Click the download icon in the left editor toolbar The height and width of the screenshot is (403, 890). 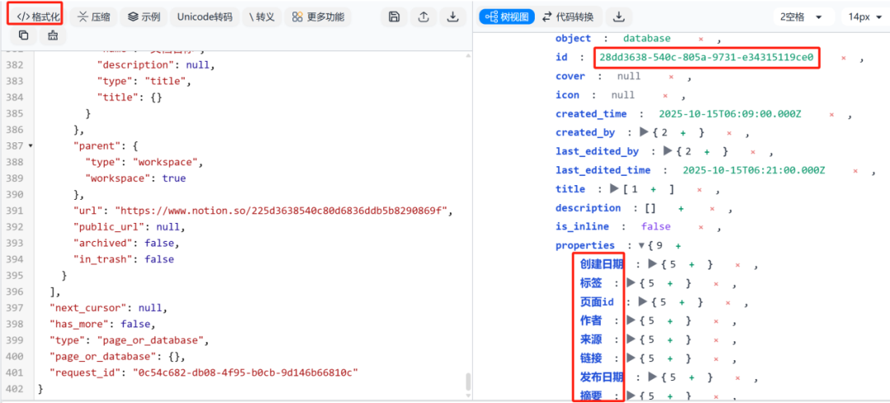pyautogui.click(x=452, y=16)
